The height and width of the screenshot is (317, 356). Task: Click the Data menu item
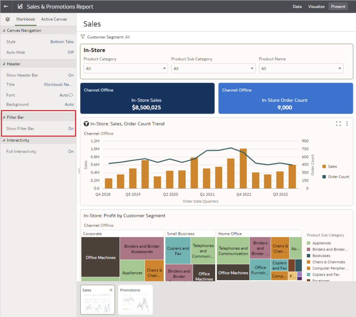click(x=297, y=6)
